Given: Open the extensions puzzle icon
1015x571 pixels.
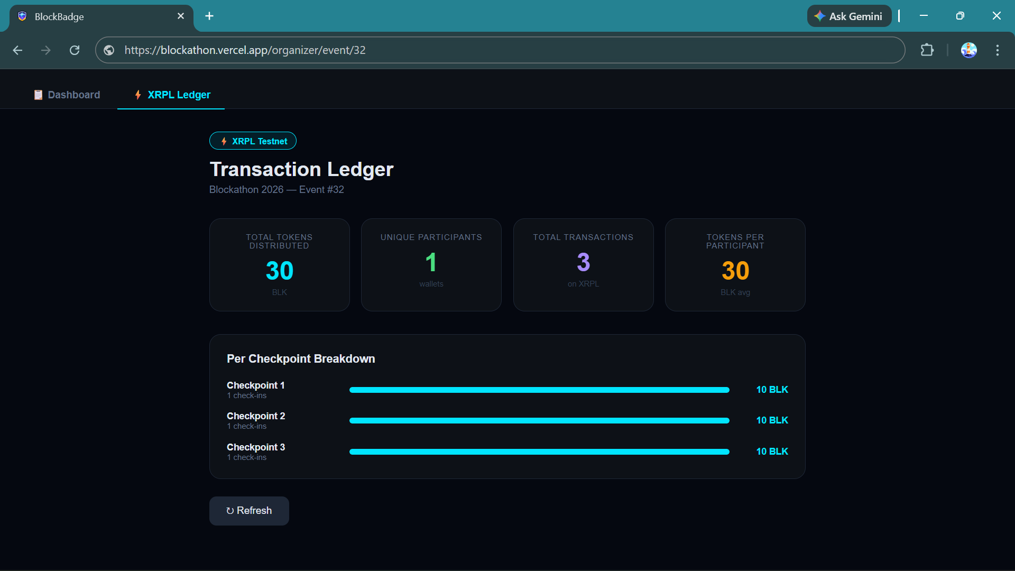Looking at the screenshot, I should pos(927,50).
